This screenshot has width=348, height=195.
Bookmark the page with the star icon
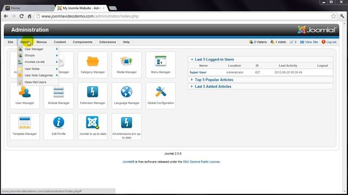coord(333,16)
